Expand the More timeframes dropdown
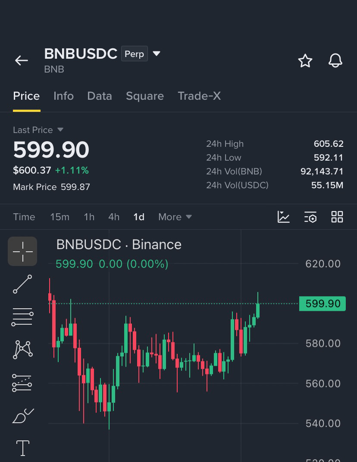Screen dimensions: 357x462 tap(175, 217)
